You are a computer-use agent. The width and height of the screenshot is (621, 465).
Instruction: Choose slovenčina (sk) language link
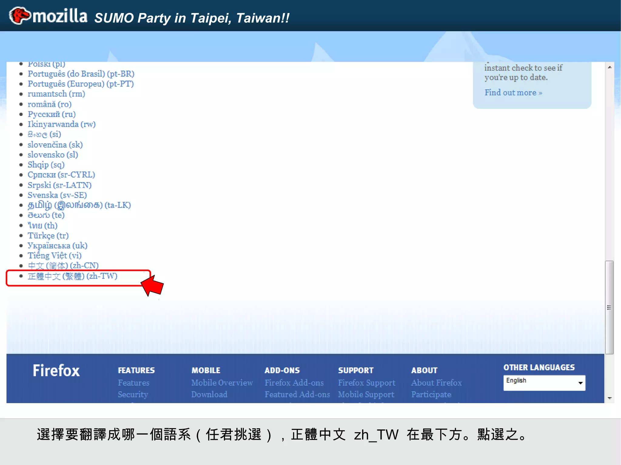55,144
